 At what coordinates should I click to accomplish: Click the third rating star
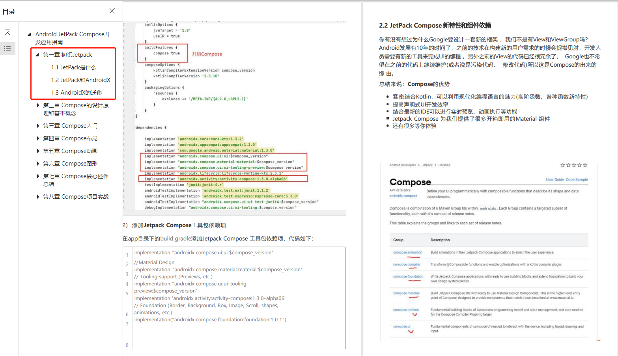click(574, 165)
